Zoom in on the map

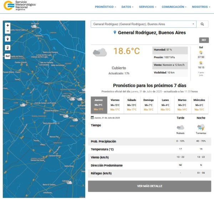click(x=7, y=25)
